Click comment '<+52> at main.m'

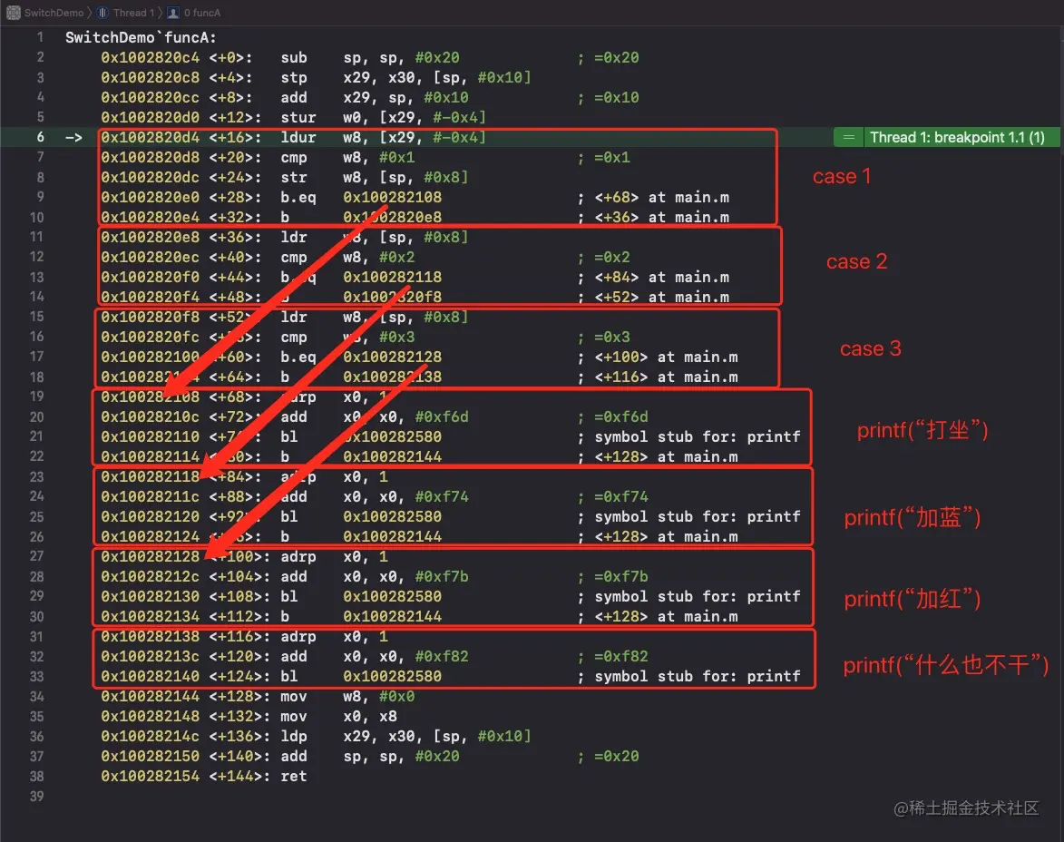pos(661,297)
